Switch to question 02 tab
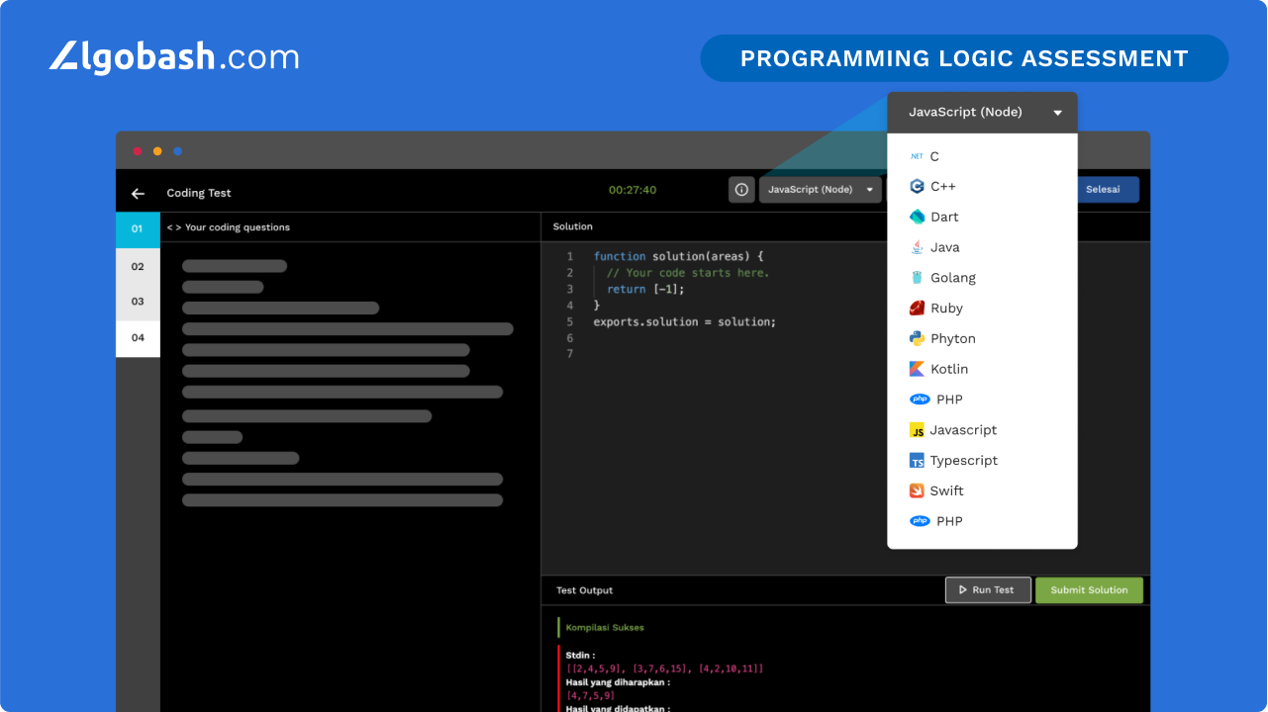 point(138,266)
